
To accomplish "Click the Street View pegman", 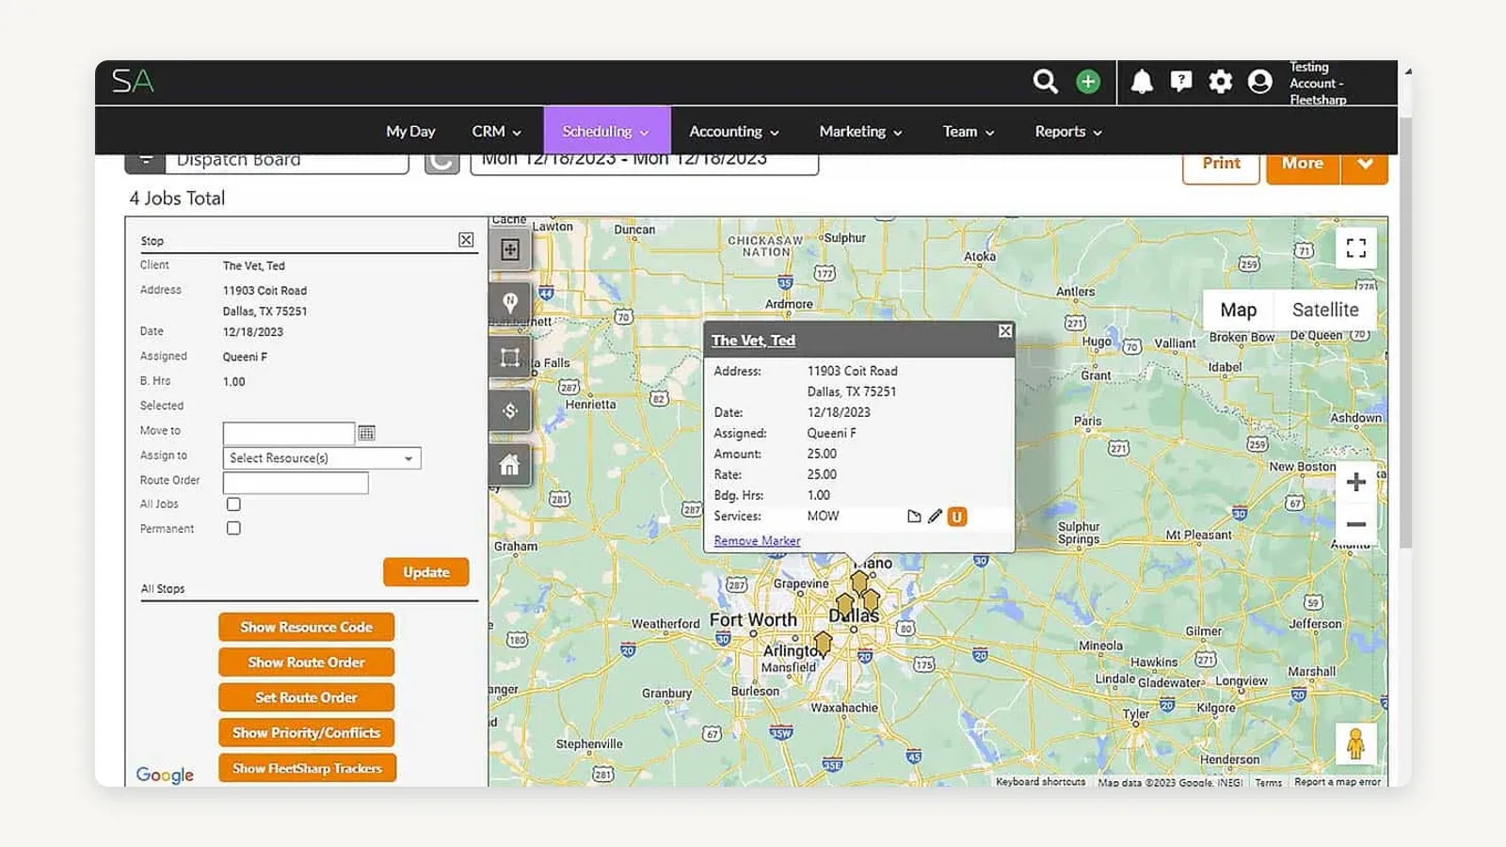I will (1355, 743).
